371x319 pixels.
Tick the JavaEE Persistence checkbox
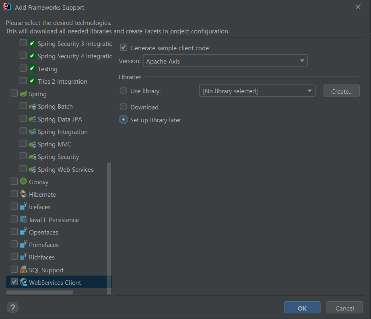pos(14,219)
